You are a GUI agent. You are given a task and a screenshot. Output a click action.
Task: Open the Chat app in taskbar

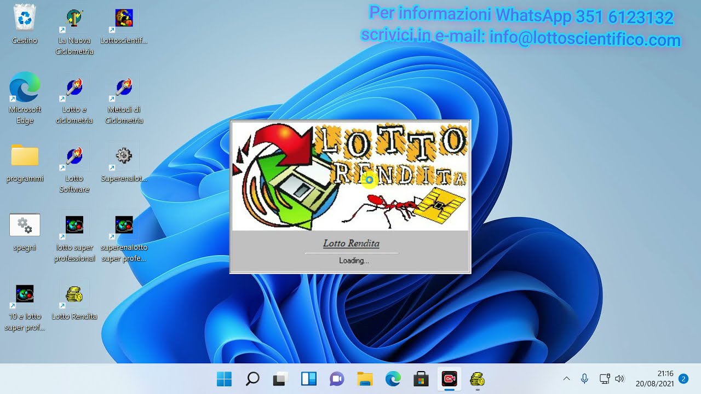click(337, 379)
